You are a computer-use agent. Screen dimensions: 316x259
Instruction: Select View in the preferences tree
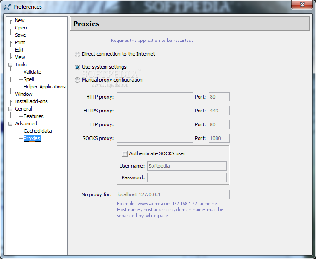point(20,57)
